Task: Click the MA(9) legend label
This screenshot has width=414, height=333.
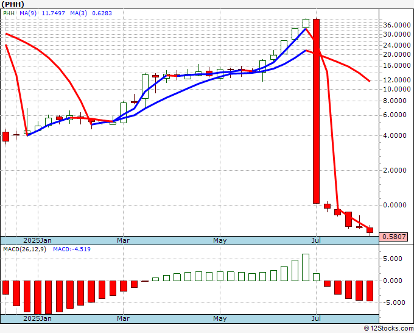Action: pyautogui.click(x=28, y=13)
